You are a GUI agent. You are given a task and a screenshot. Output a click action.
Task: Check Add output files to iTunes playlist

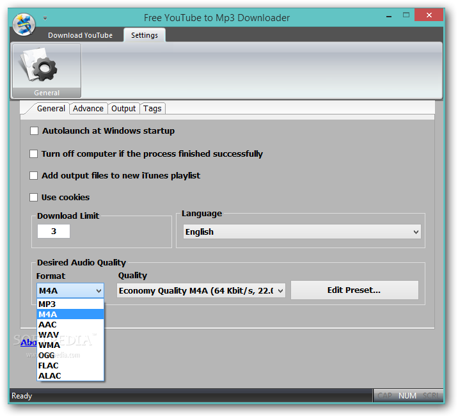click(x=34, y=175)
